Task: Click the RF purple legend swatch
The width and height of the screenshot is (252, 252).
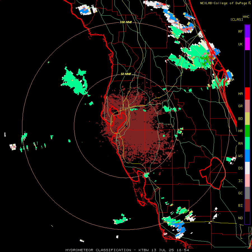Action: tap(247, 31)
